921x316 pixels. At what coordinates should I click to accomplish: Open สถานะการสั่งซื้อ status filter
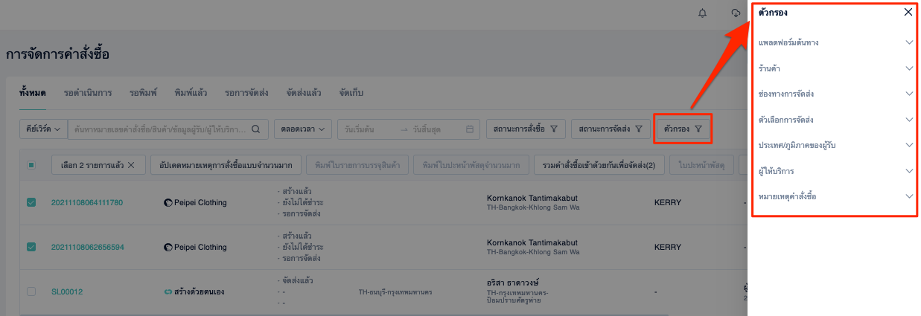(526, 129)
